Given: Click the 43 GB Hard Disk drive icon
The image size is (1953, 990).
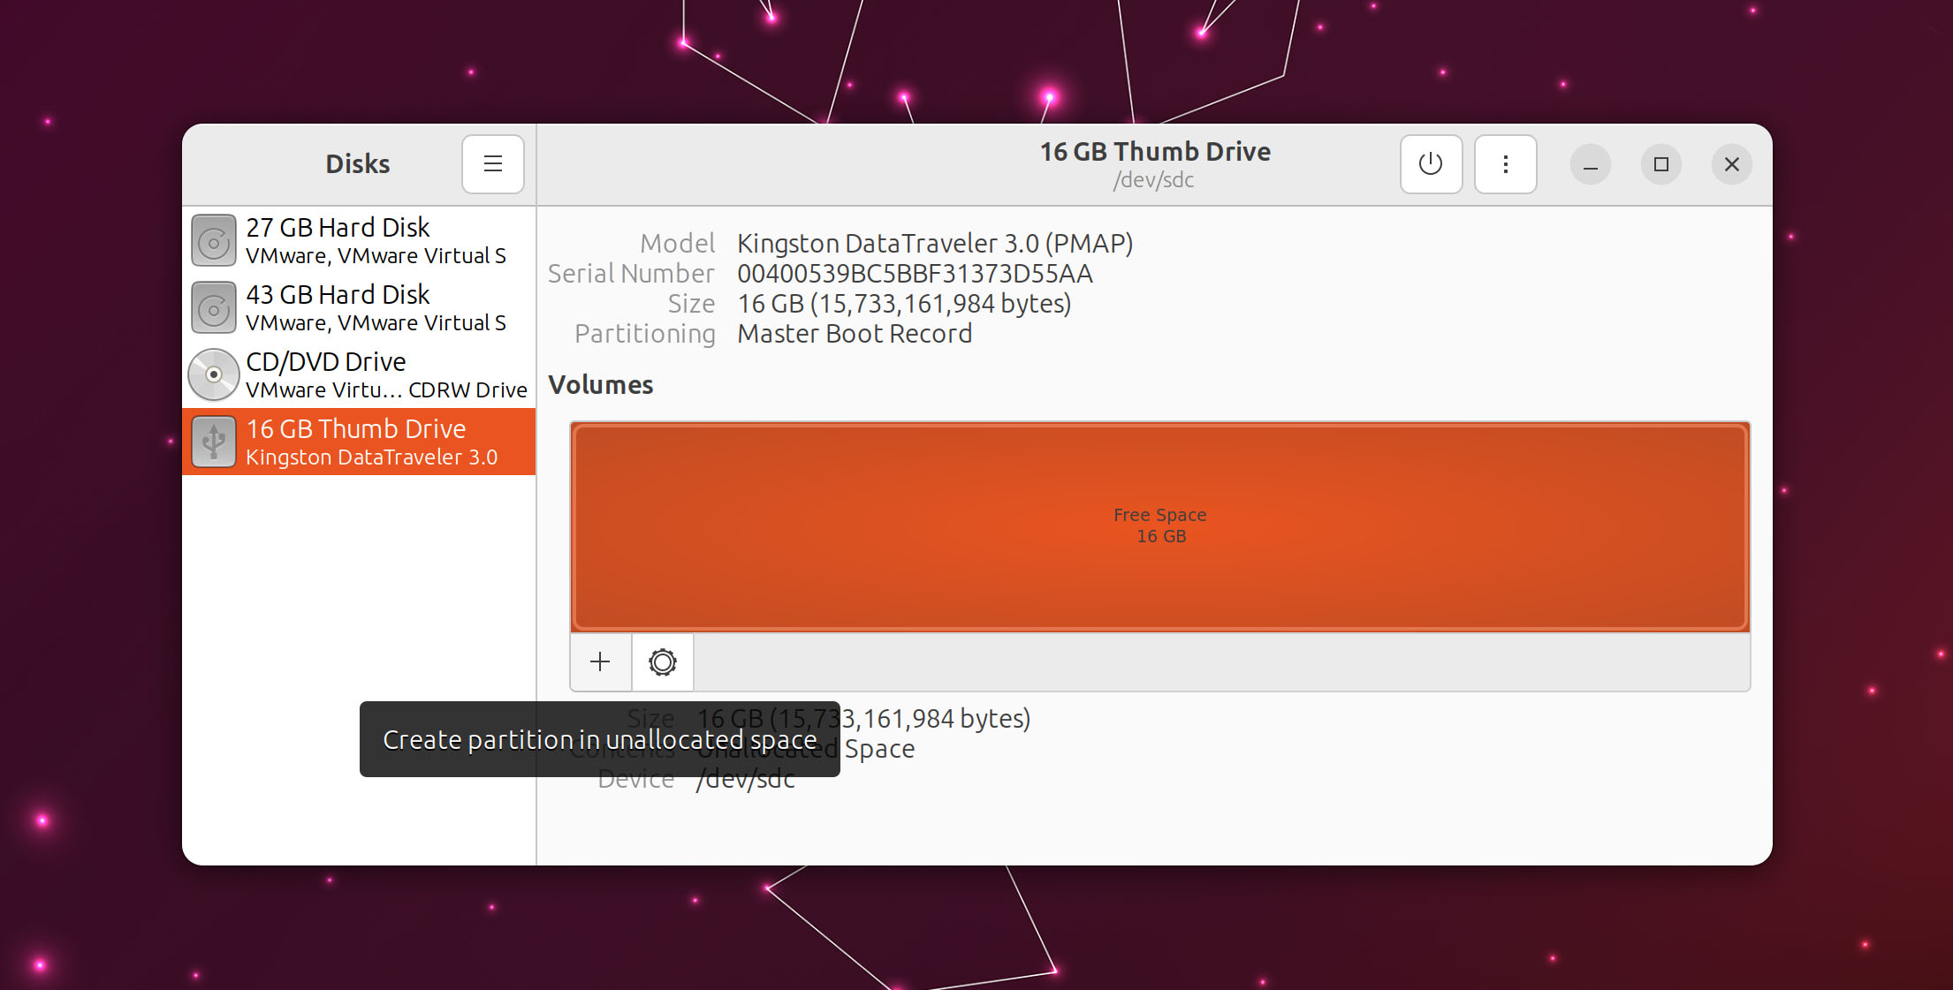Looking at the screenshot, I should tap(214, 307).
